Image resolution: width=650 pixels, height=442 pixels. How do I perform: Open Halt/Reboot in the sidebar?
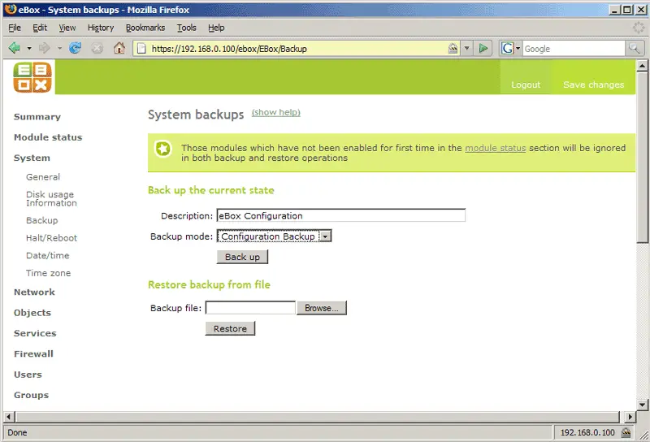point(51,238)
